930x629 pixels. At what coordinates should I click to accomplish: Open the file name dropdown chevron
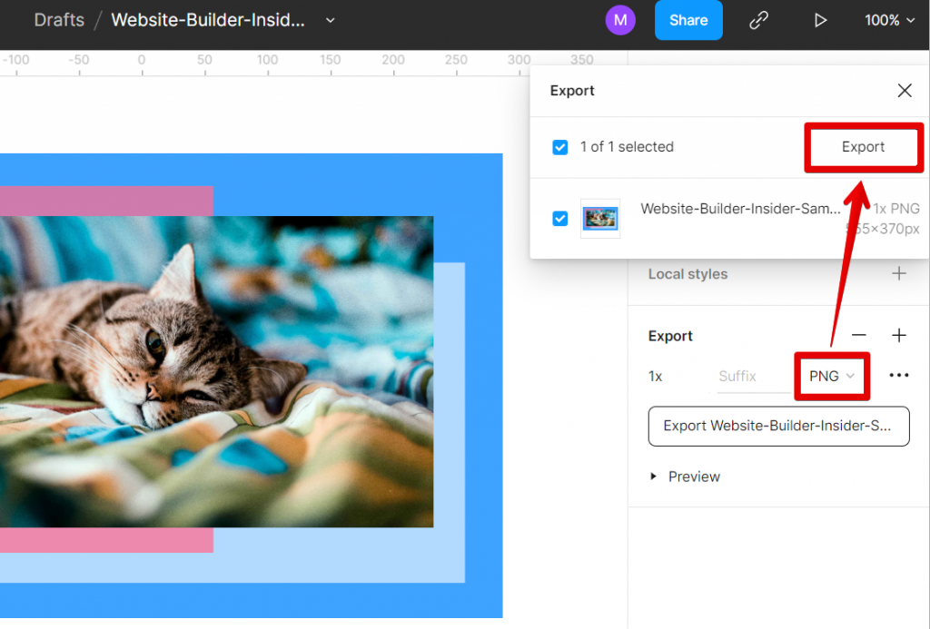click(x=331, y=20)
